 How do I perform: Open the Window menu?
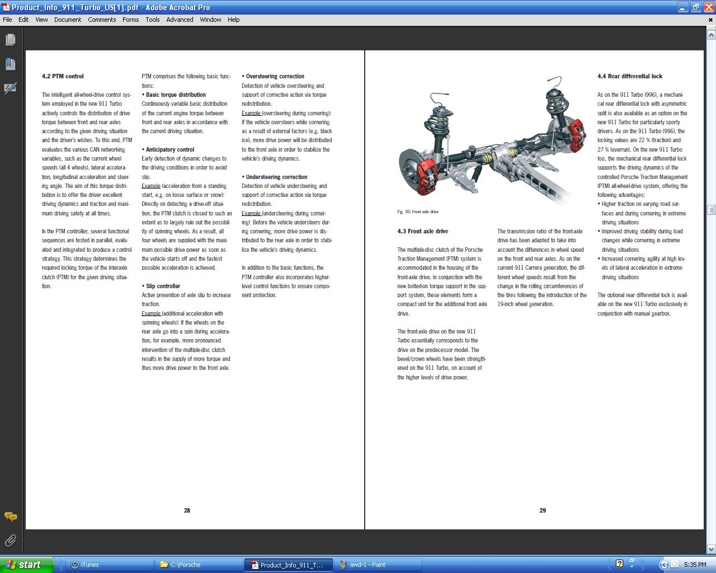[x=210, y=20]
